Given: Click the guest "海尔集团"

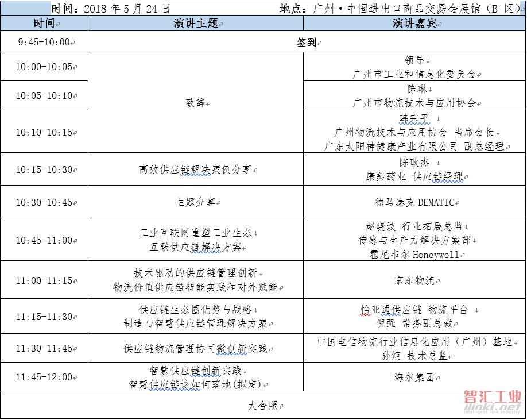Looking at the screenshot, I should pos(414,377).
